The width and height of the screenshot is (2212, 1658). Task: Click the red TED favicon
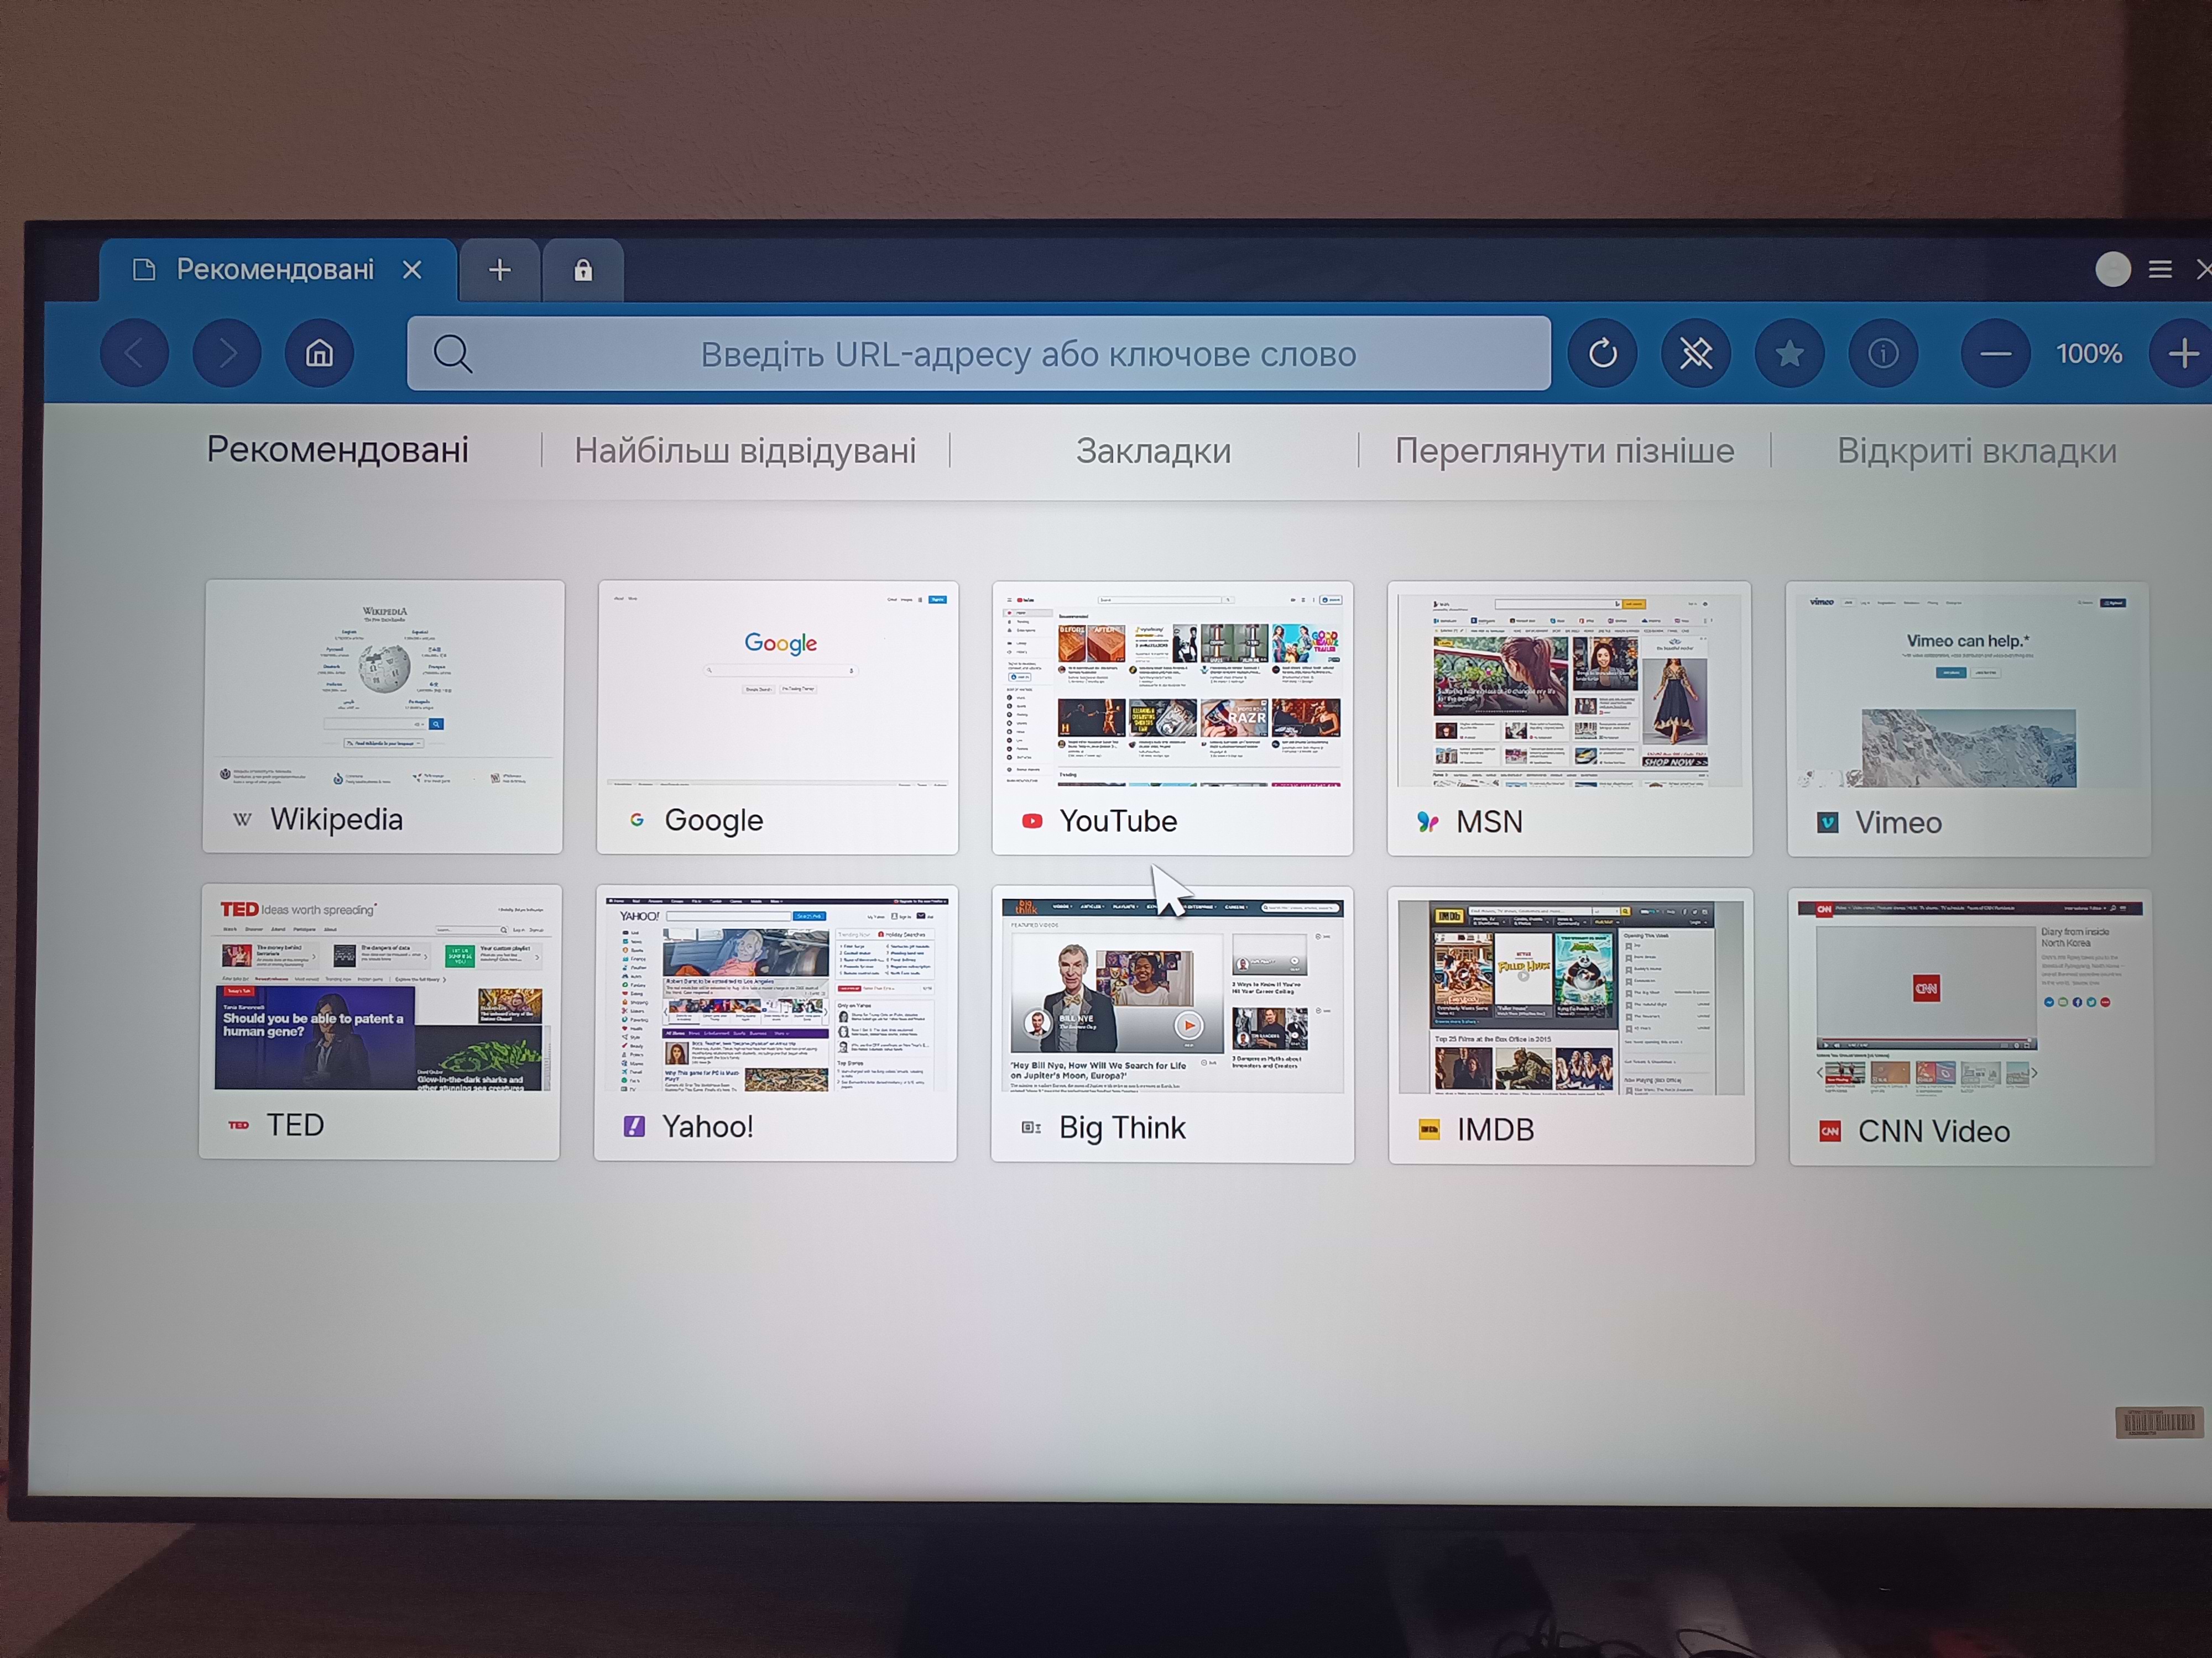238,1125
